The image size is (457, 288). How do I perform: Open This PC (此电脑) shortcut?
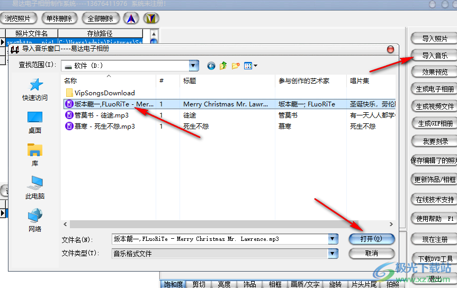(35, 188)
